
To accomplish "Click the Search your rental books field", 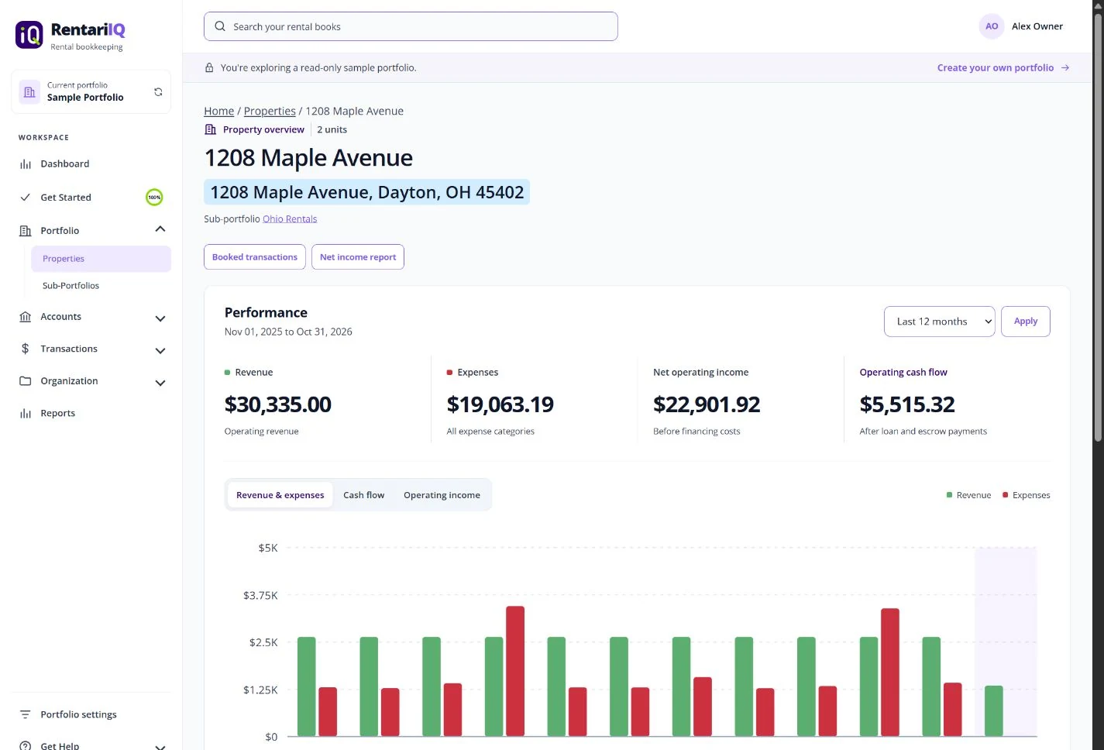I will click(x=411, y=26).
